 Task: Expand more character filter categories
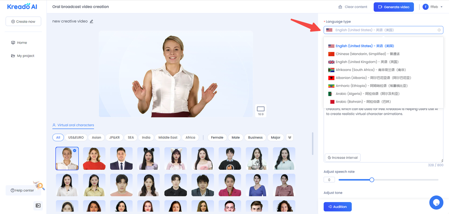(x=290, y=137)
